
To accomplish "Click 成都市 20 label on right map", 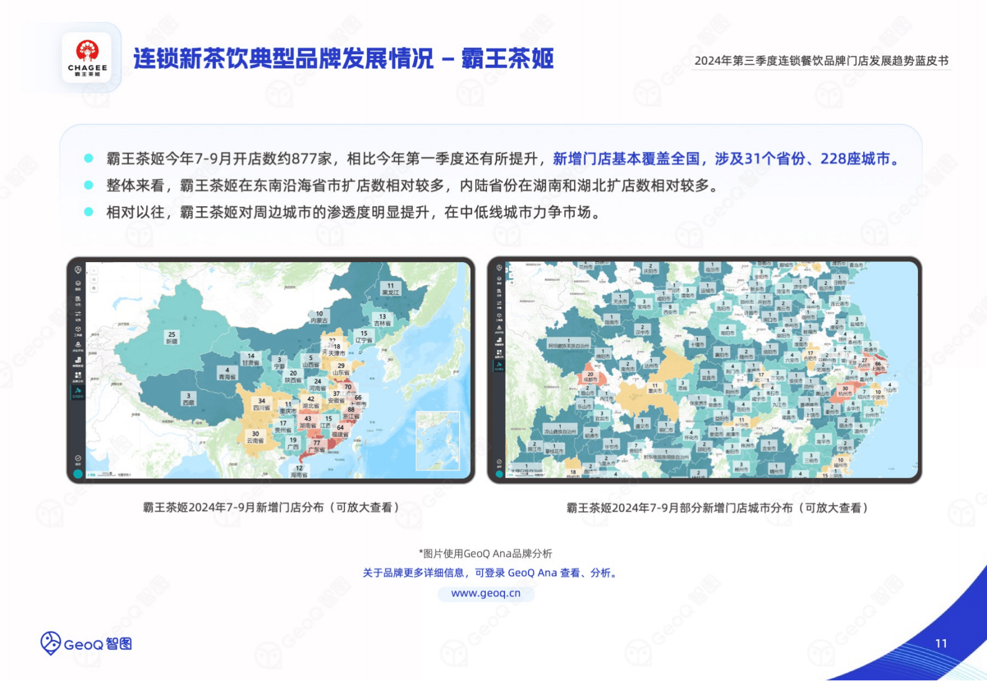I will pos(590,377).
